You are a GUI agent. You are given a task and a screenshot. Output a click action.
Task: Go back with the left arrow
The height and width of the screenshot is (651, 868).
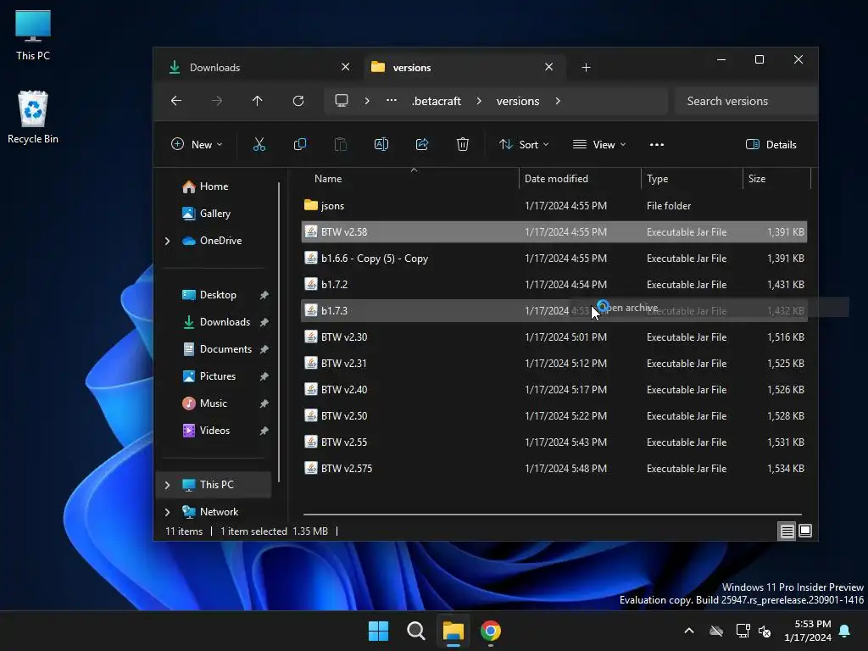point(176,101)
